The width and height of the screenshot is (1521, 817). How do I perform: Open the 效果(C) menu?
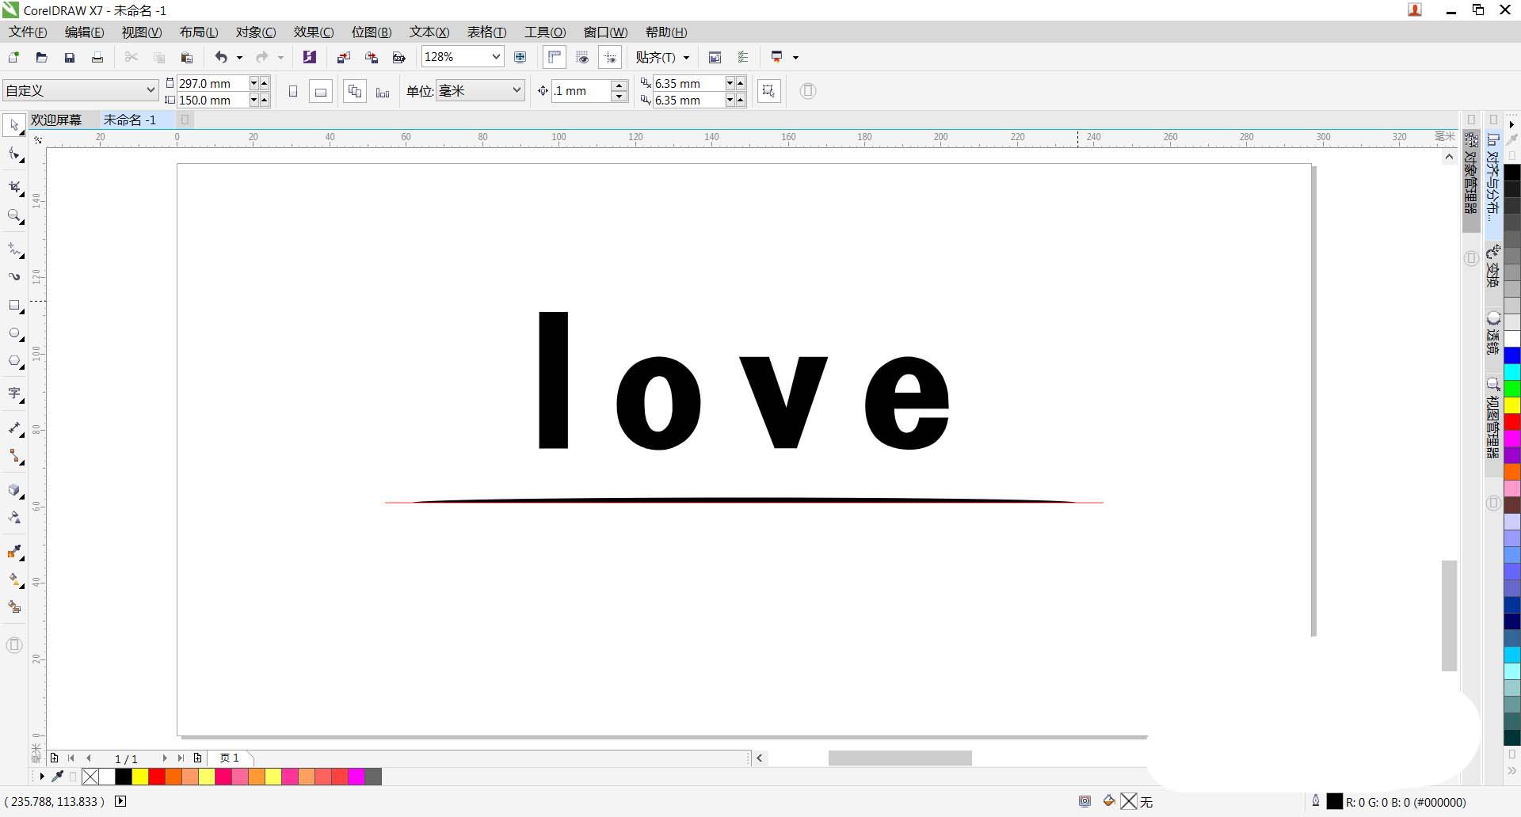313,32
